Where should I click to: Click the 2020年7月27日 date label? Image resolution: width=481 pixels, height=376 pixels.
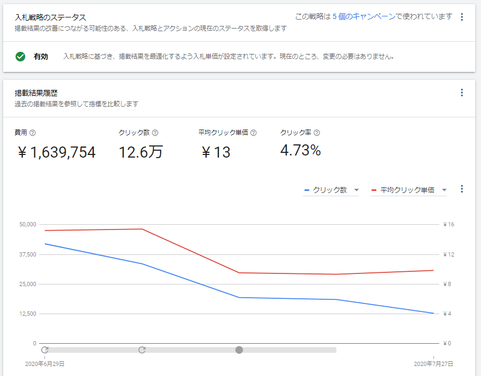point(433,364)
